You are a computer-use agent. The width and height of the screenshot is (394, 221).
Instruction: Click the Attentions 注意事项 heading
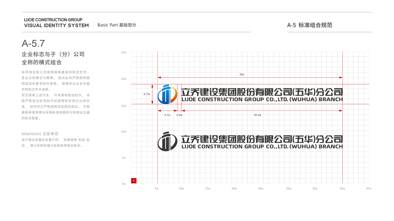tap(40, 134)
